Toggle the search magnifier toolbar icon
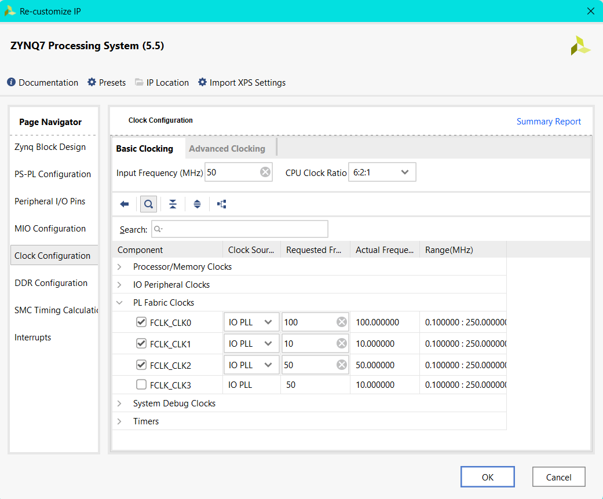The height and width of the screenshot is (499, 603). click(x=148, y=204)
